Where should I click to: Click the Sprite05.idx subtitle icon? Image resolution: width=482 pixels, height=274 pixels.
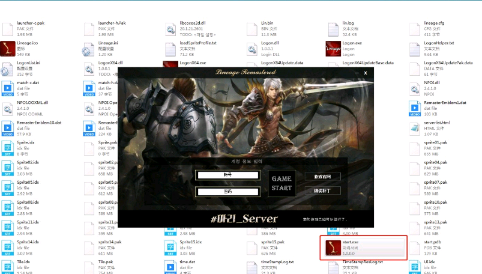pyautogui.click(x=8, y=189)
